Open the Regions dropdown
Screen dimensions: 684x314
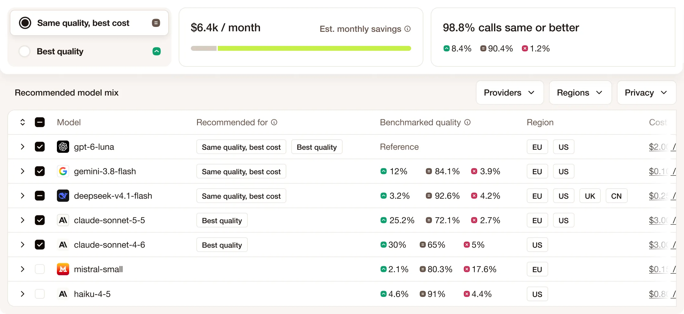tap(580, 93)
